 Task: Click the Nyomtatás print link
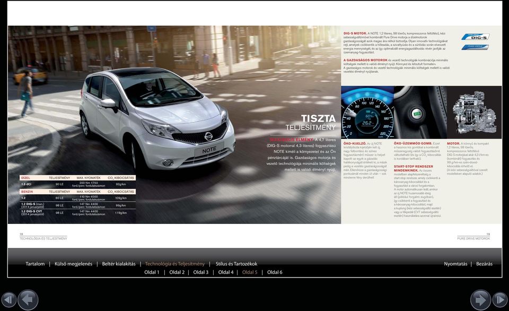455,264
